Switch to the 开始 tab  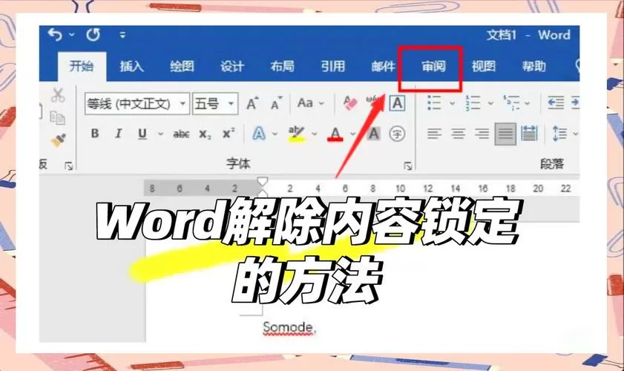point(82,66)
